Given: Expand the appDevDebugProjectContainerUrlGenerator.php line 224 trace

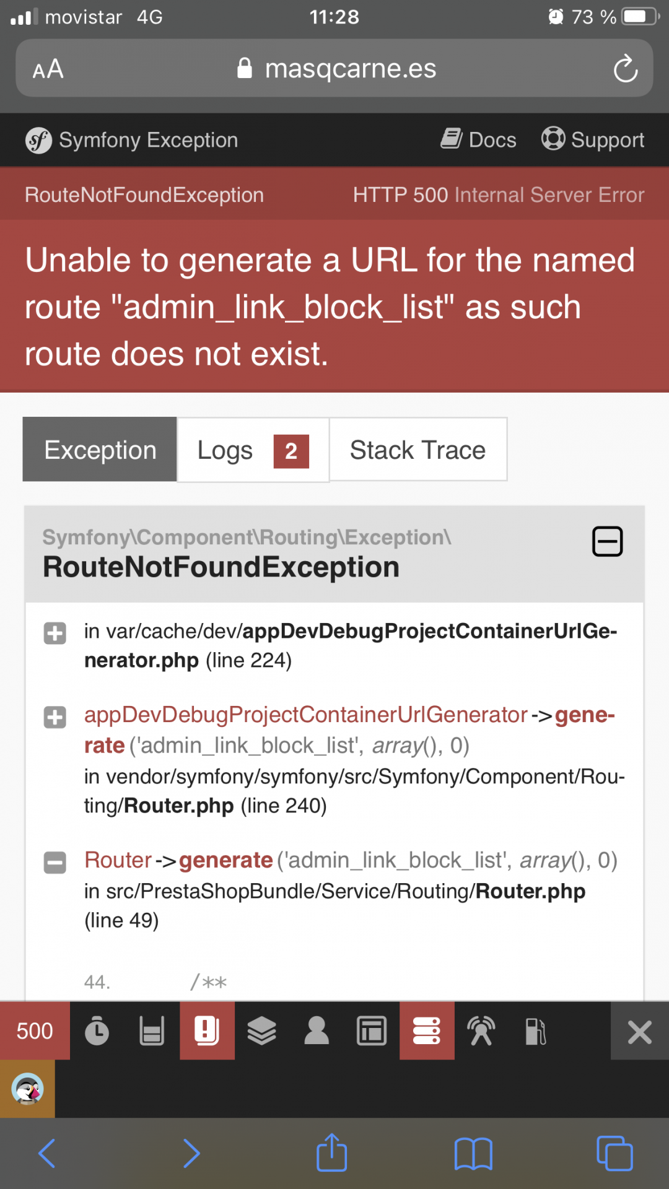Looking at the screenshot, I should click(55, 634).
